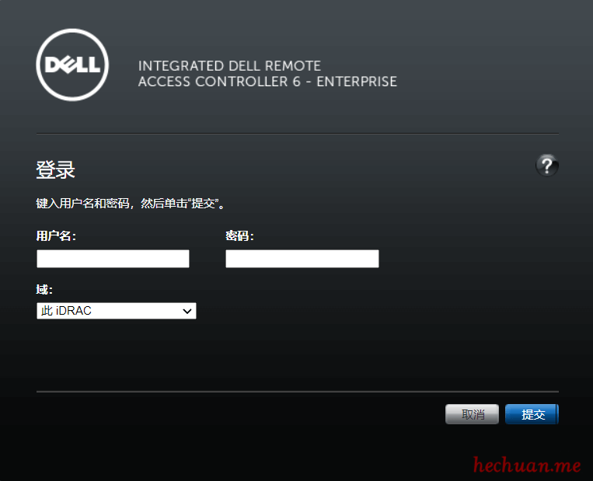Focus the 用户名 username input field
Viewport: 593px width, 481px height.
[113, 259]
